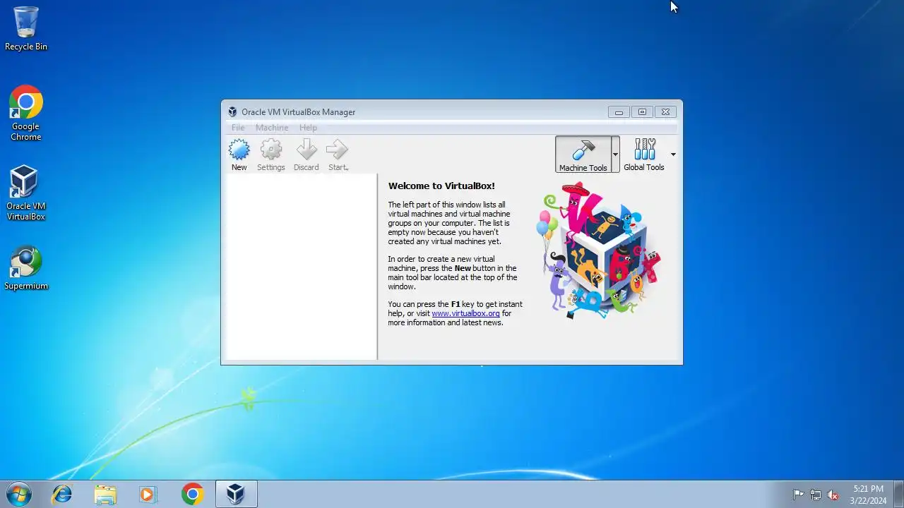This screenshot has width=904, height=508.
Task: Follow the www.virtualbox.org link
Action: coord(465,313)
